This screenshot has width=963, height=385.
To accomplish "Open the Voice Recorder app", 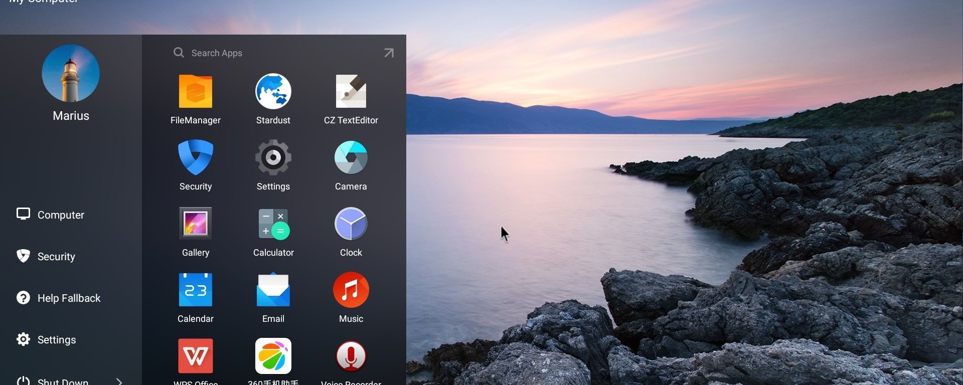I will click(351, 356).
